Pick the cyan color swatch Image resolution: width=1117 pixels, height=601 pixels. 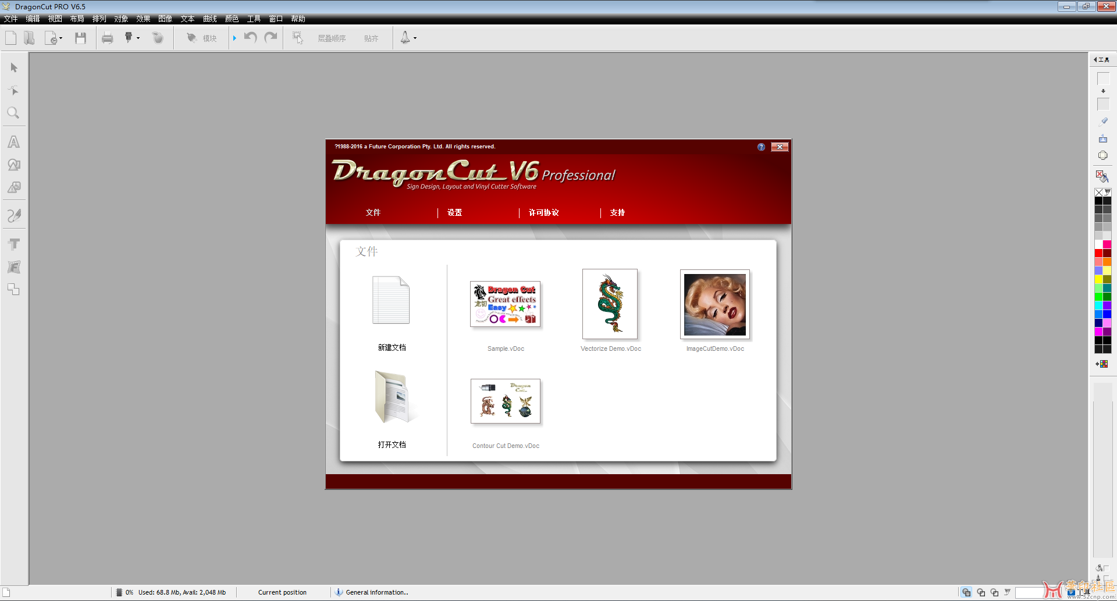(1098, 305)
